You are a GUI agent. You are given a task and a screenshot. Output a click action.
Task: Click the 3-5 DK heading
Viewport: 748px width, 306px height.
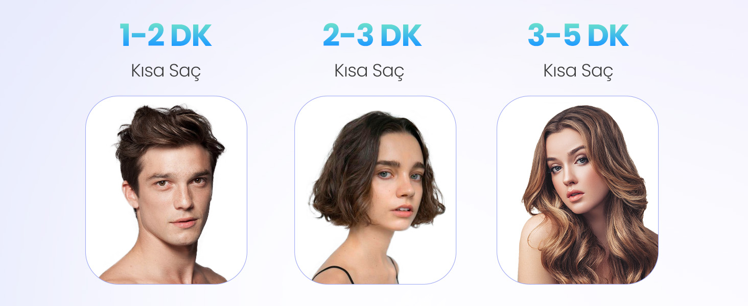578,36
